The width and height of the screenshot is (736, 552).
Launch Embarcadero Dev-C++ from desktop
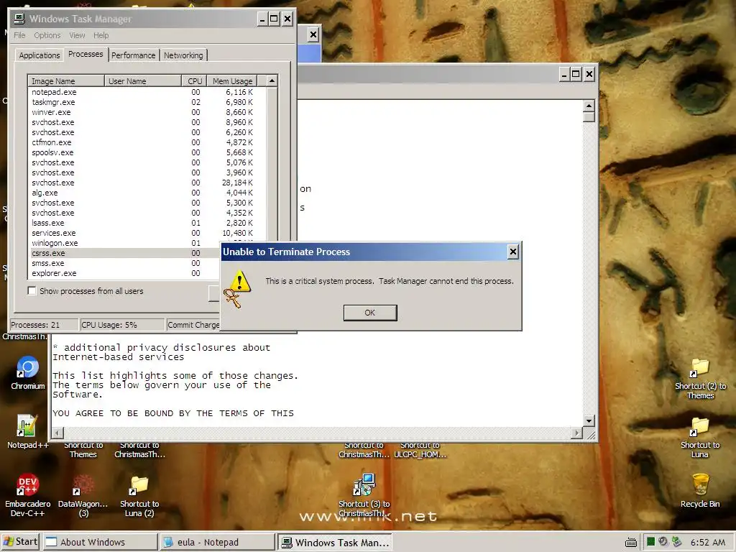(27, 494)
